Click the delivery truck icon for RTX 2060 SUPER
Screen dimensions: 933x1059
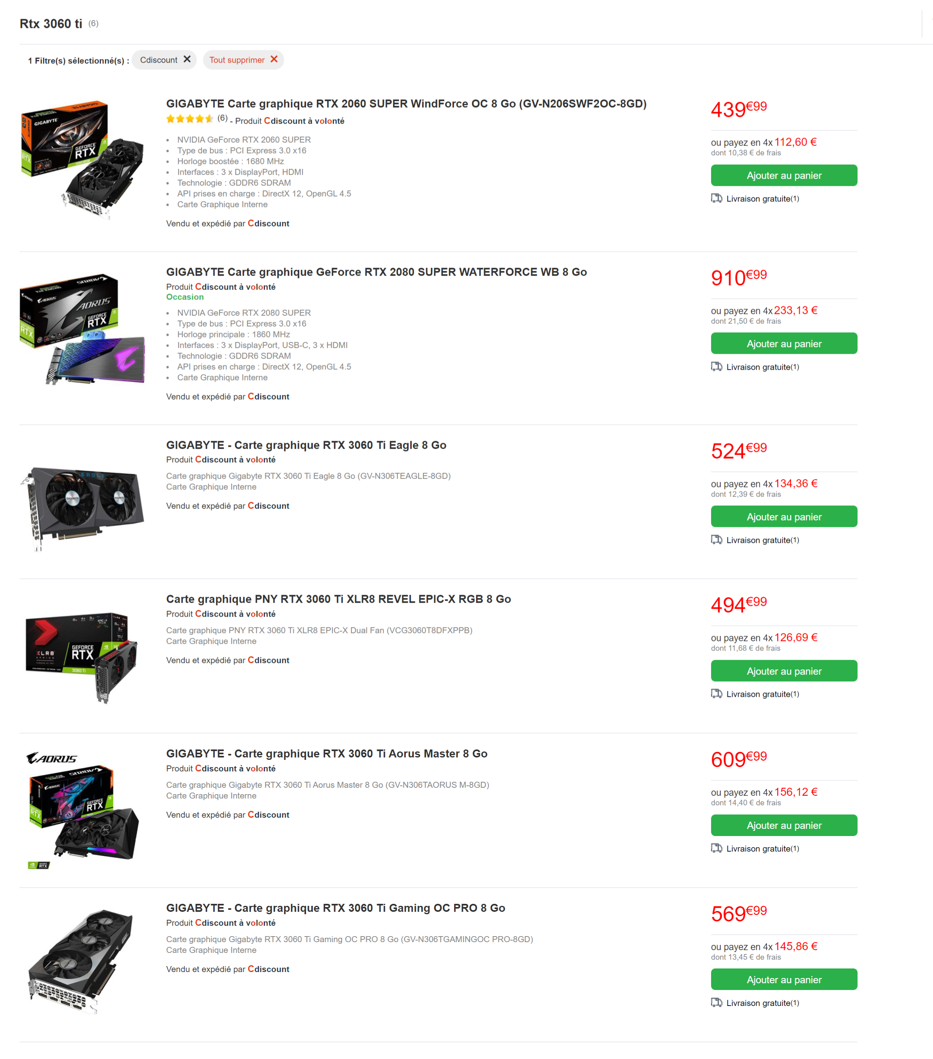click(716, 198)
